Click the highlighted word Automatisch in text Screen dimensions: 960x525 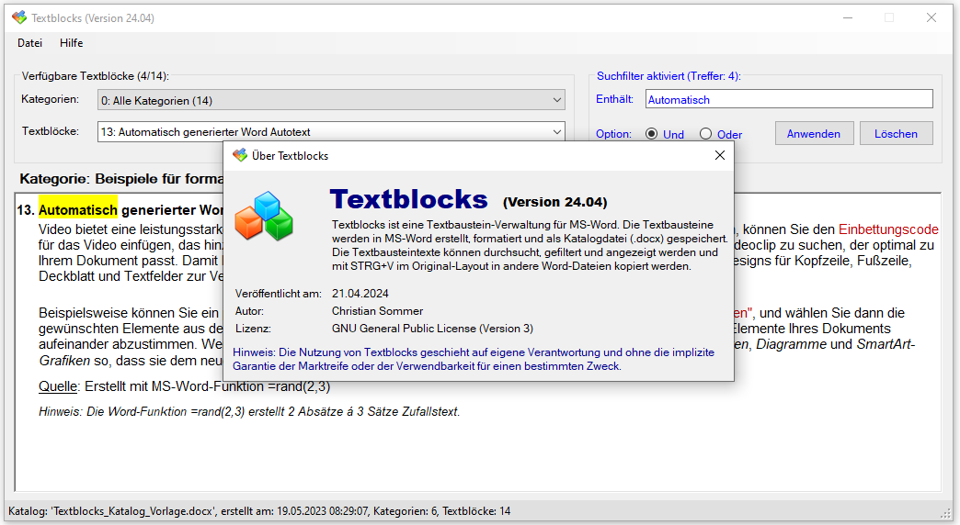point(78,209)
